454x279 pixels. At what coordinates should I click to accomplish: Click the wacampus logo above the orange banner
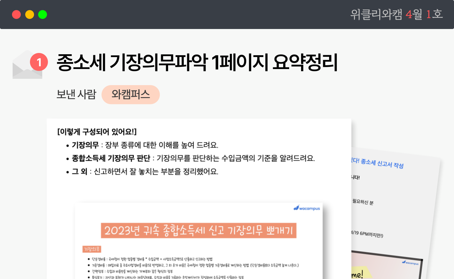coord(307,208)
